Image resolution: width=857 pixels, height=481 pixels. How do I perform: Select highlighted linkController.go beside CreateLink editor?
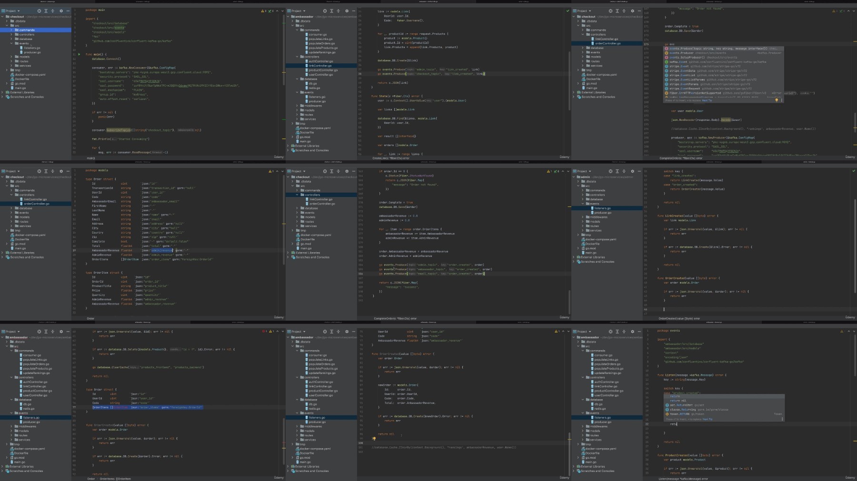click(x=320, y=66)
